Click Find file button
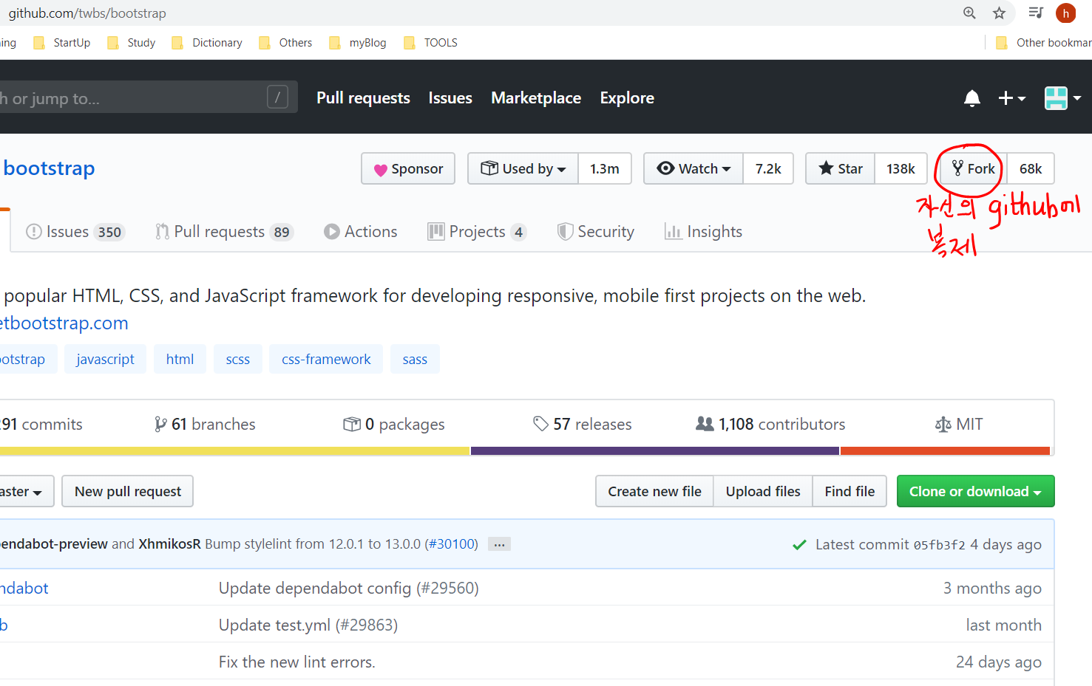Image resolution: width=1092 pixels, height=686 pixels. coord(849,491)
